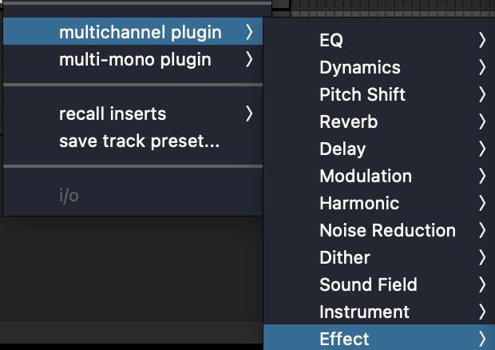Image resolution: width=495 pixels, height=350 pixels.
Task: Open the Reverb plugin category
Action: point(379,121)
